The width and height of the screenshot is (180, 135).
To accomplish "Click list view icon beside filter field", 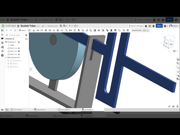I will (x=26, y=35).
